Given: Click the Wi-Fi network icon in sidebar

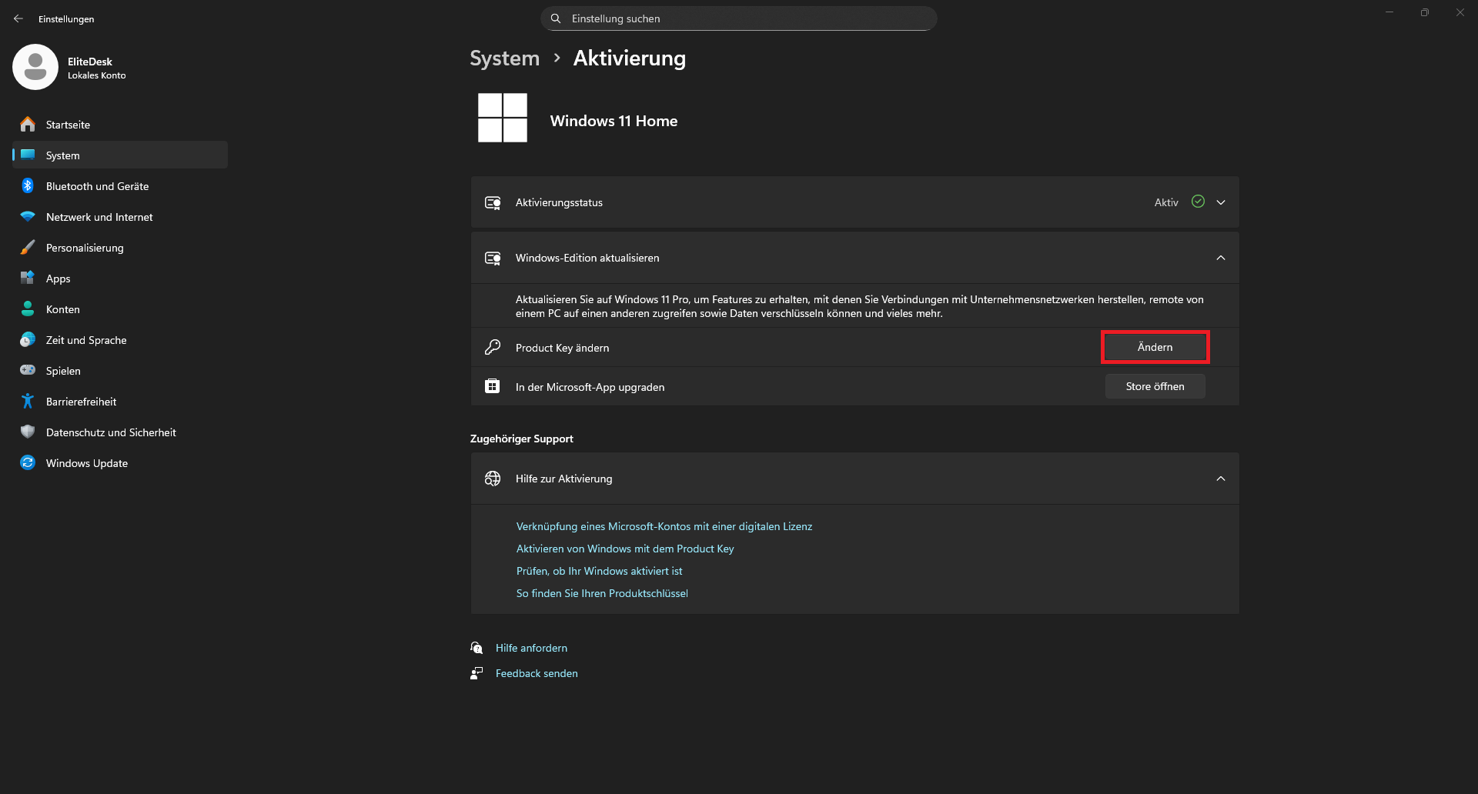Looking at the screenshot, I should pos(28,216).
